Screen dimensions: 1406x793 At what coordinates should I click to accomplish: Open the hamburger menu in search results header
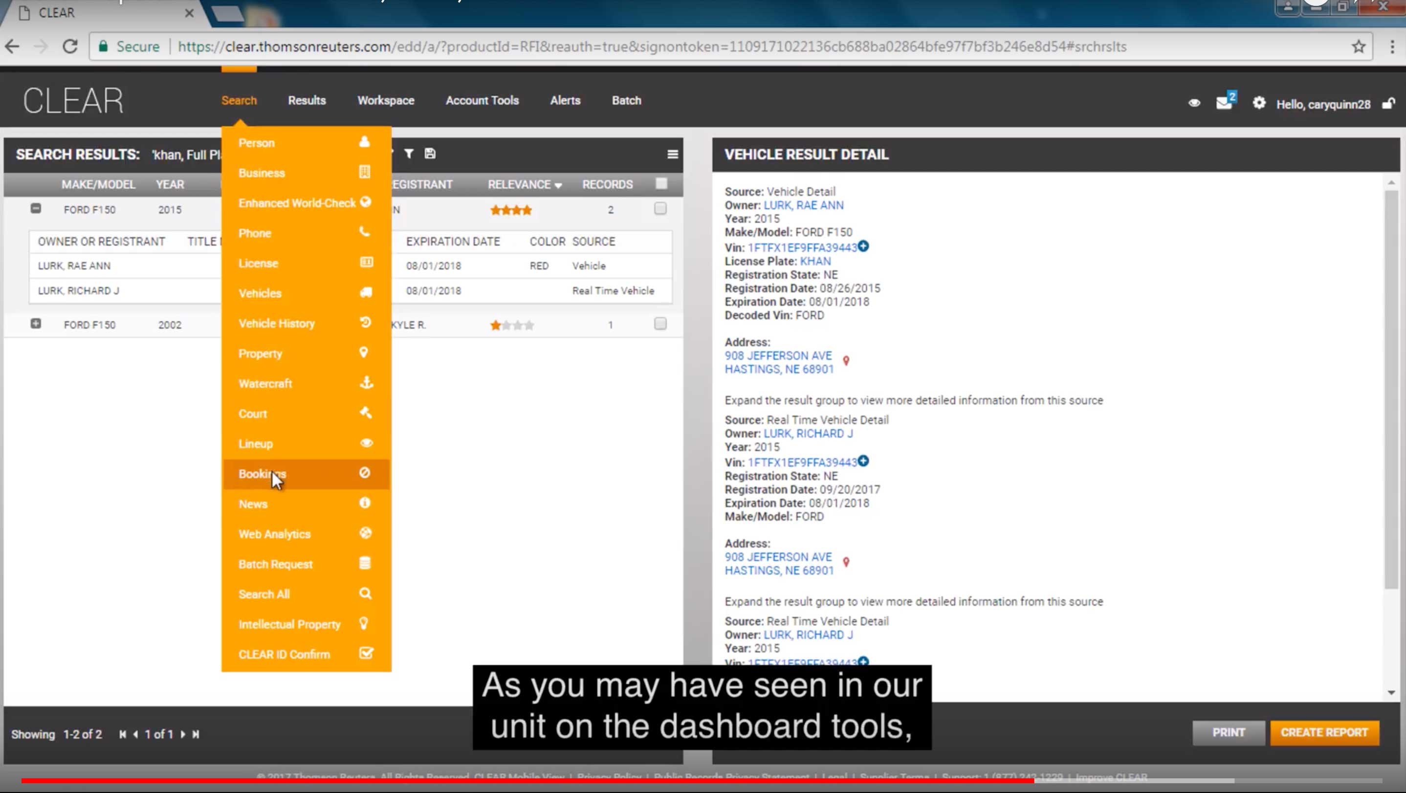(x=672, y=154)
